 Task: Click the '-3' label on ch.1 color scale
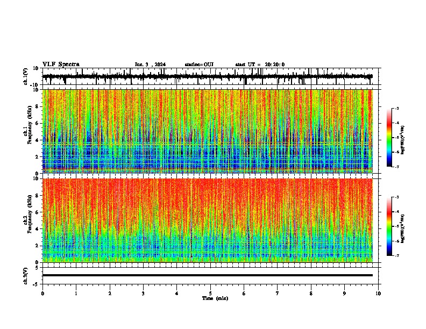(x=396, y=108)
